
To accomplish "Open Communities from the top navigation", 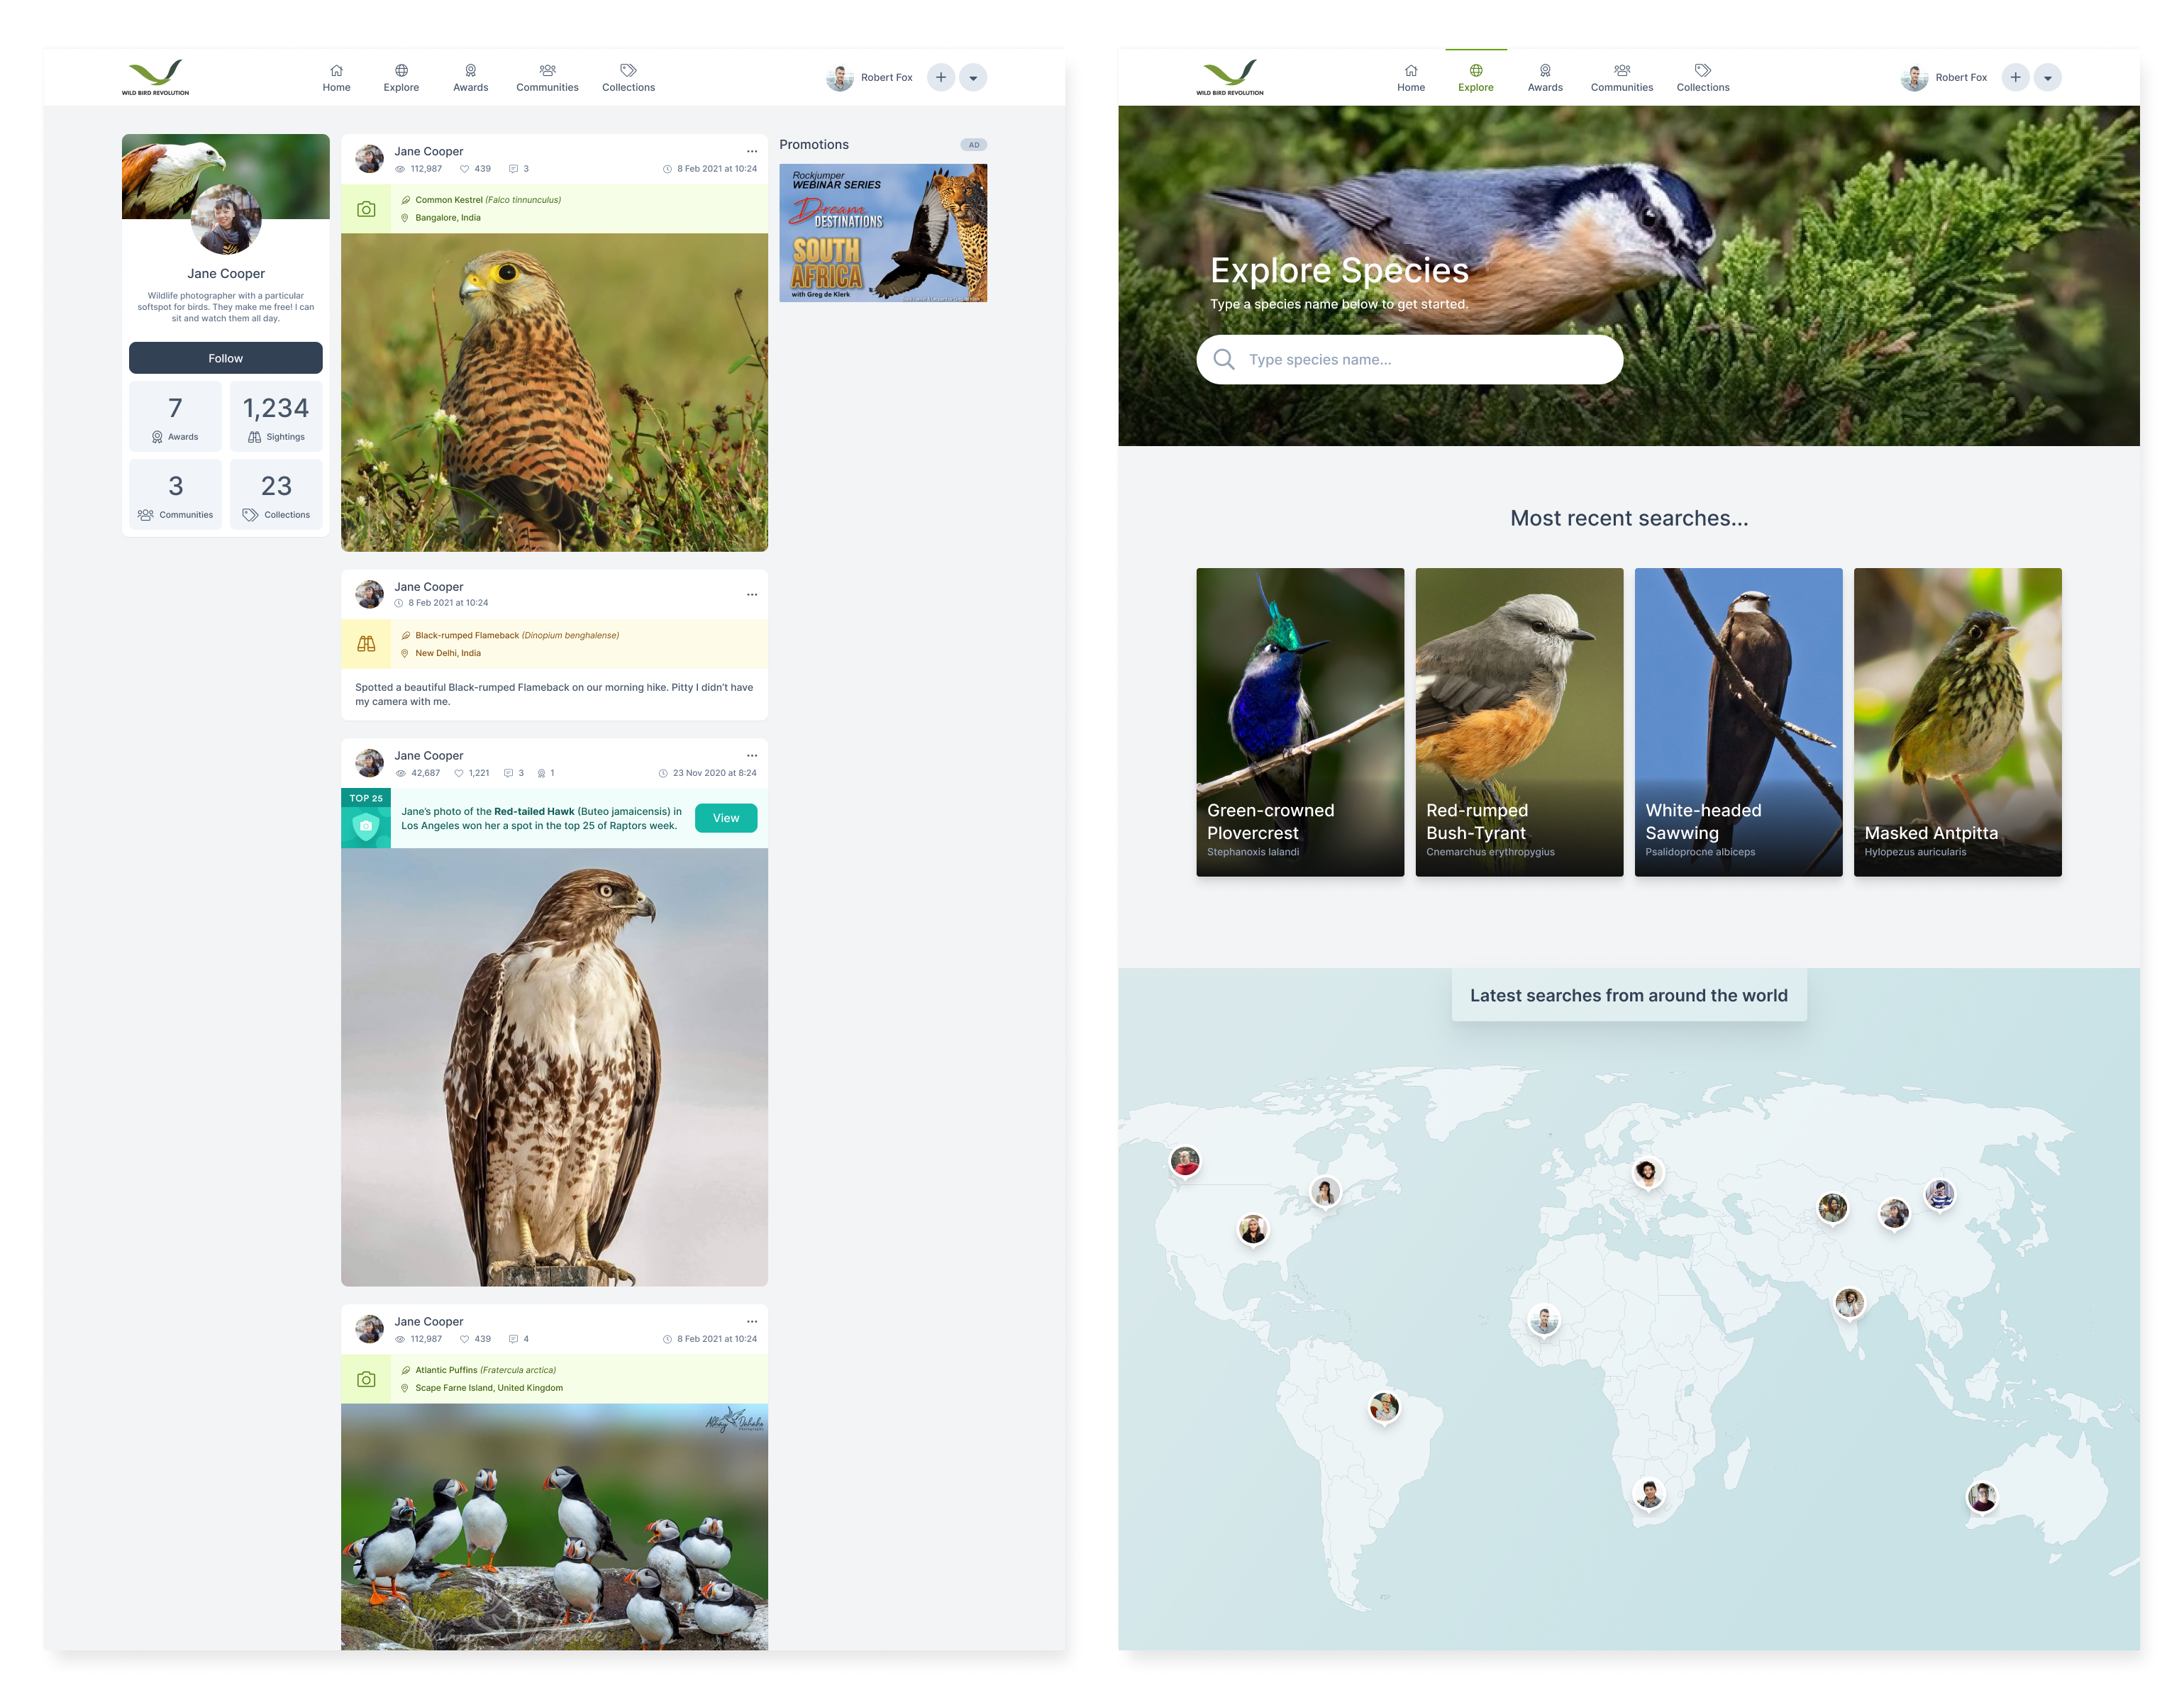I will pyautogui.click(x=547, y=77).
